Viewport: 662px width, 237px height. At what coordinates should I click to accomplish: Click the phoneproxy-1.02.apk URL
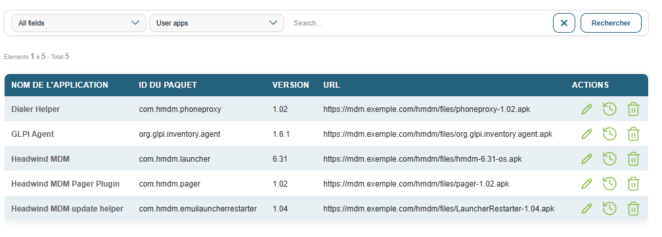[427, 109]
